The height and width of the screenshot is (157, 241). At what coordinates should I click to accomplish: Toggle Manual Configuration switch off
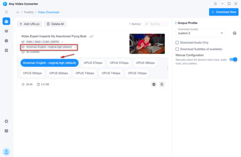(x=233, y=59)
